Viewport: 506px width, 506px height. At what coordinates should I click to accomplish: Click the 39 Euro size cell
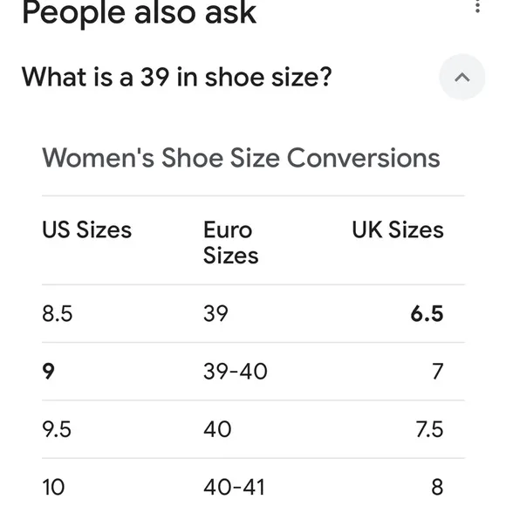tap(215, 314)
